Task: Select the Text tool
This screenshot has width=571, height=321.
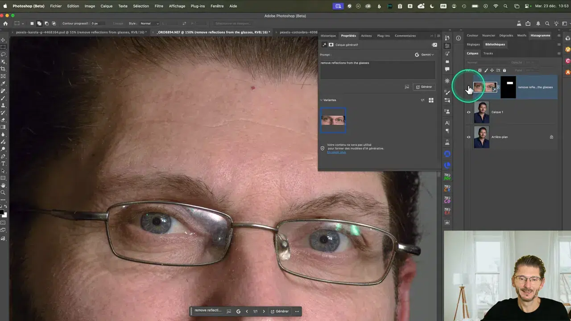Action: pyautogui.click(x=3, y=163)
